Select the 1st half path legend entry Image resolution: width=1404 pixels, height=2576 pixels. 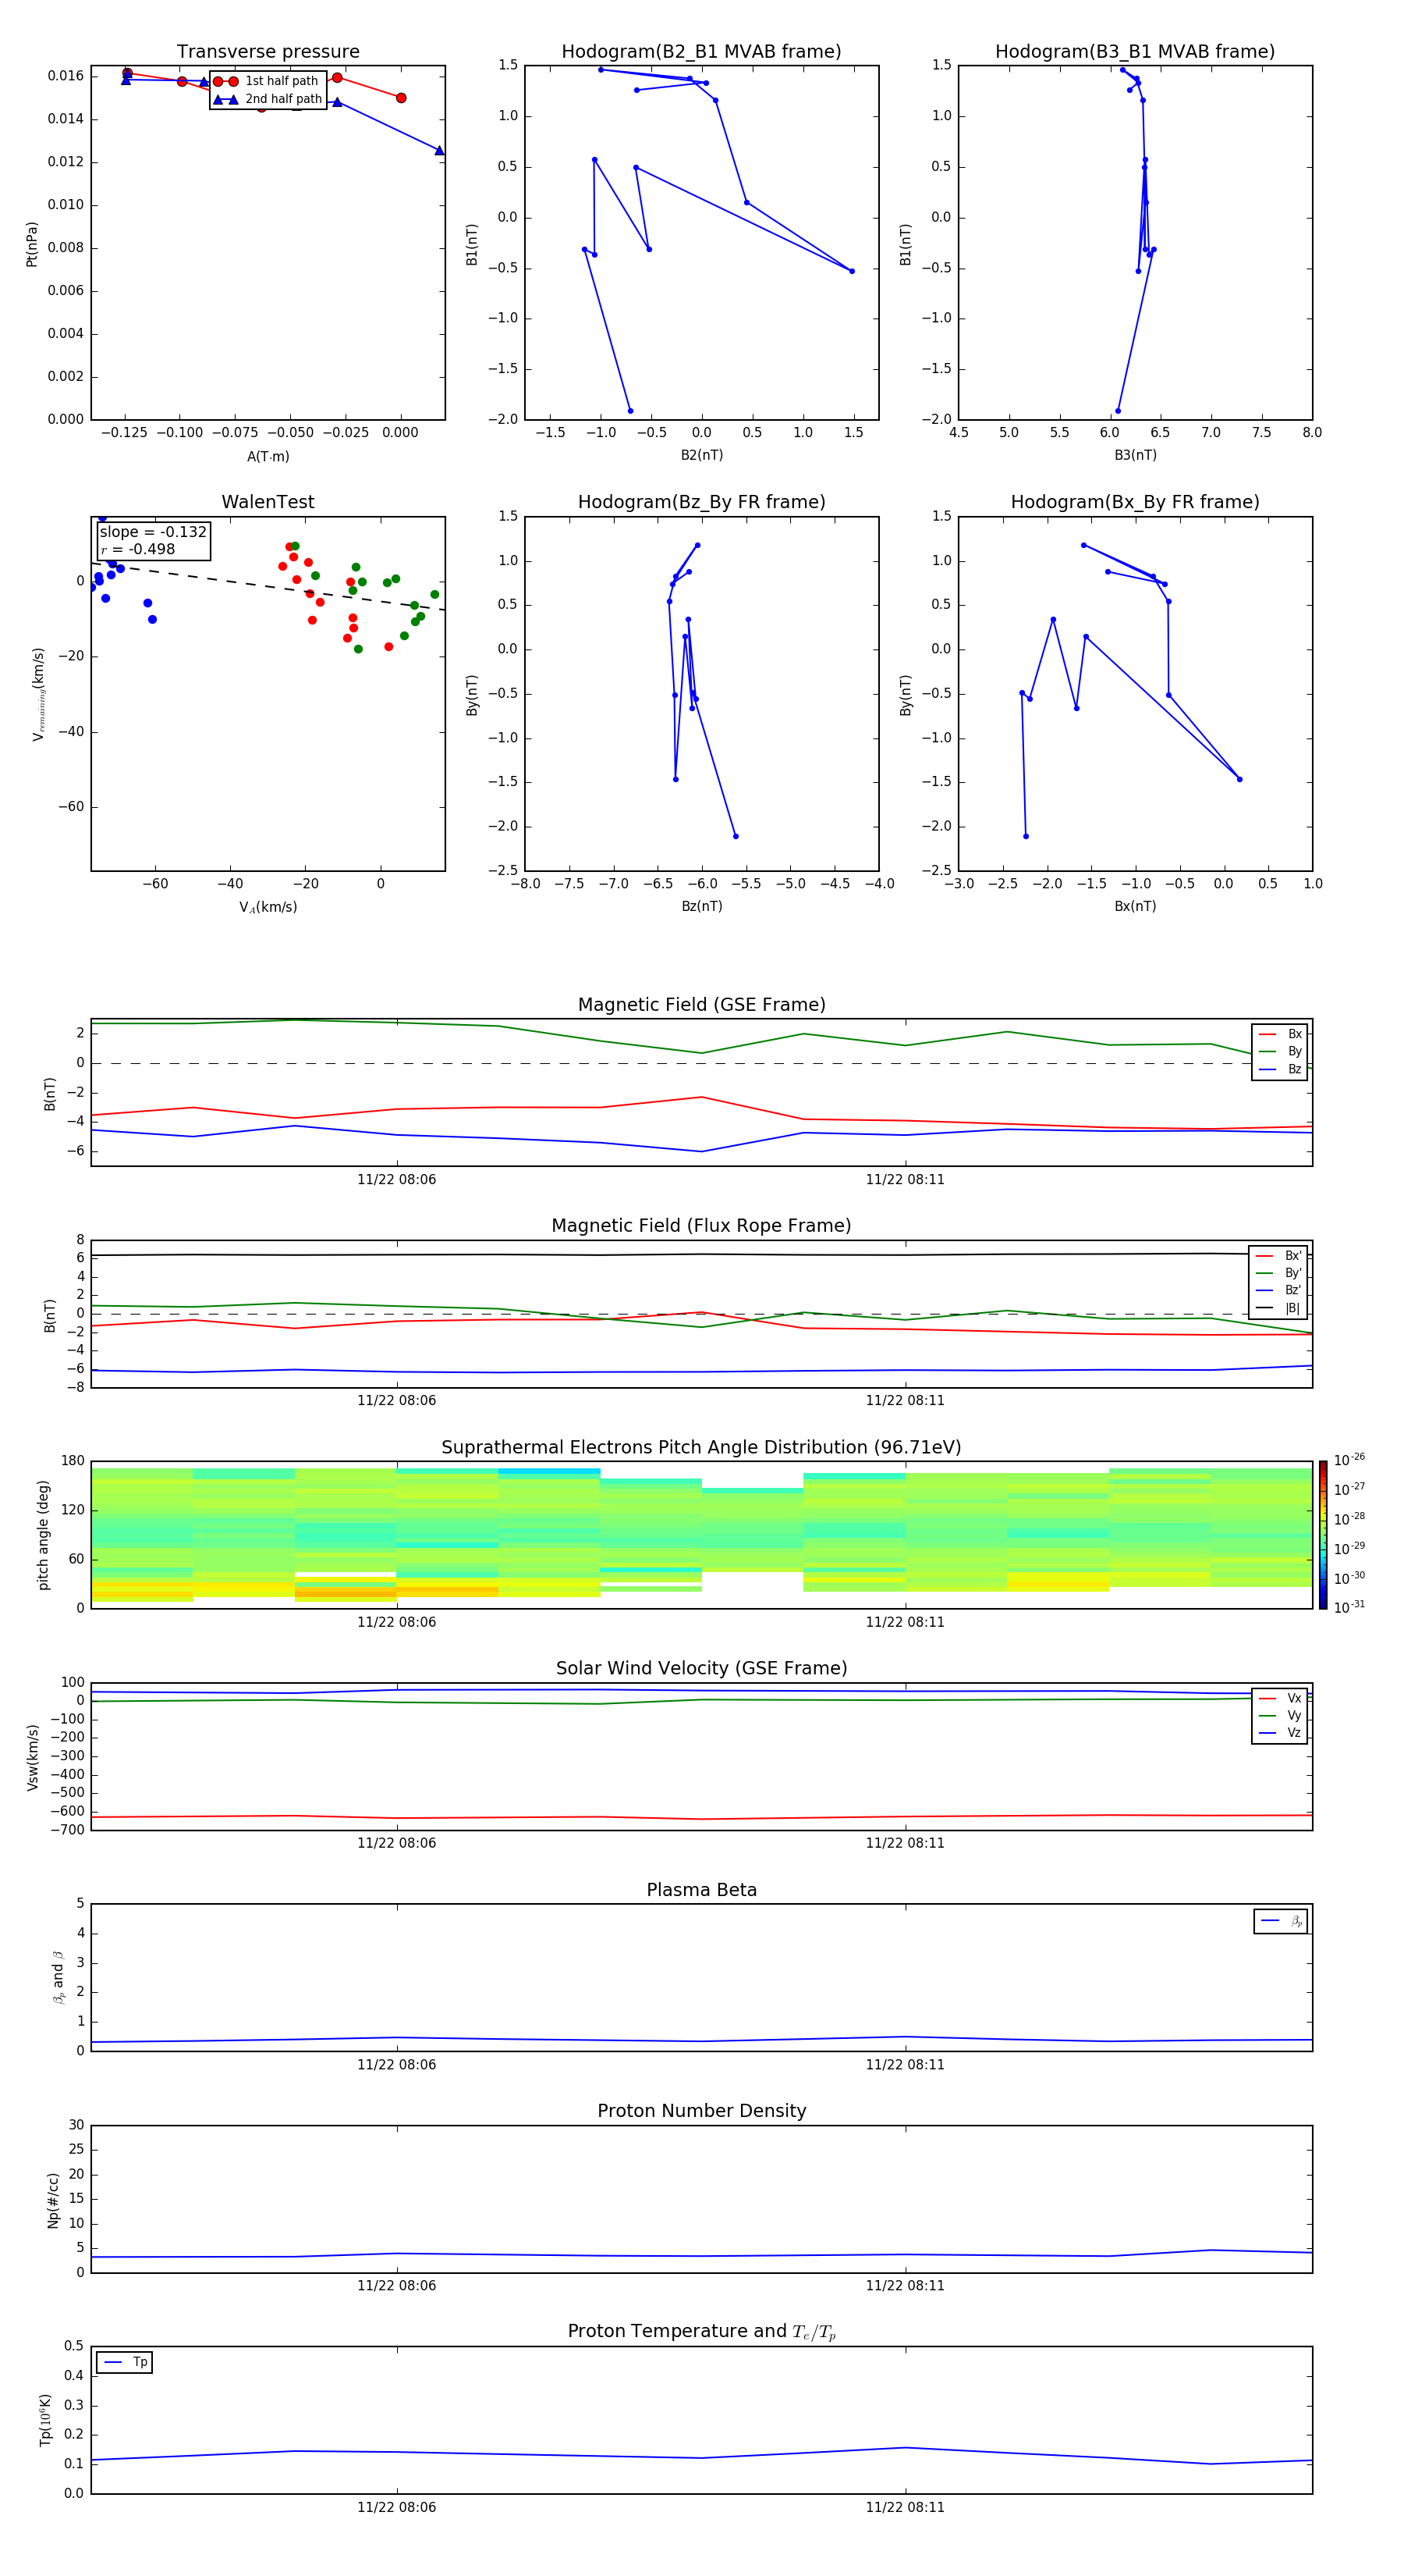267,81
